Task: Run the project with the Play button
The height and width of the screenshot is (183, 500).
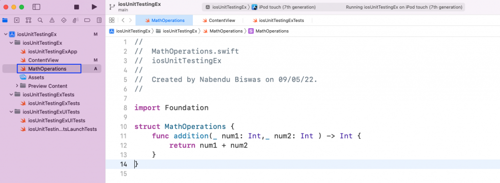Action: tap(94, 7)
